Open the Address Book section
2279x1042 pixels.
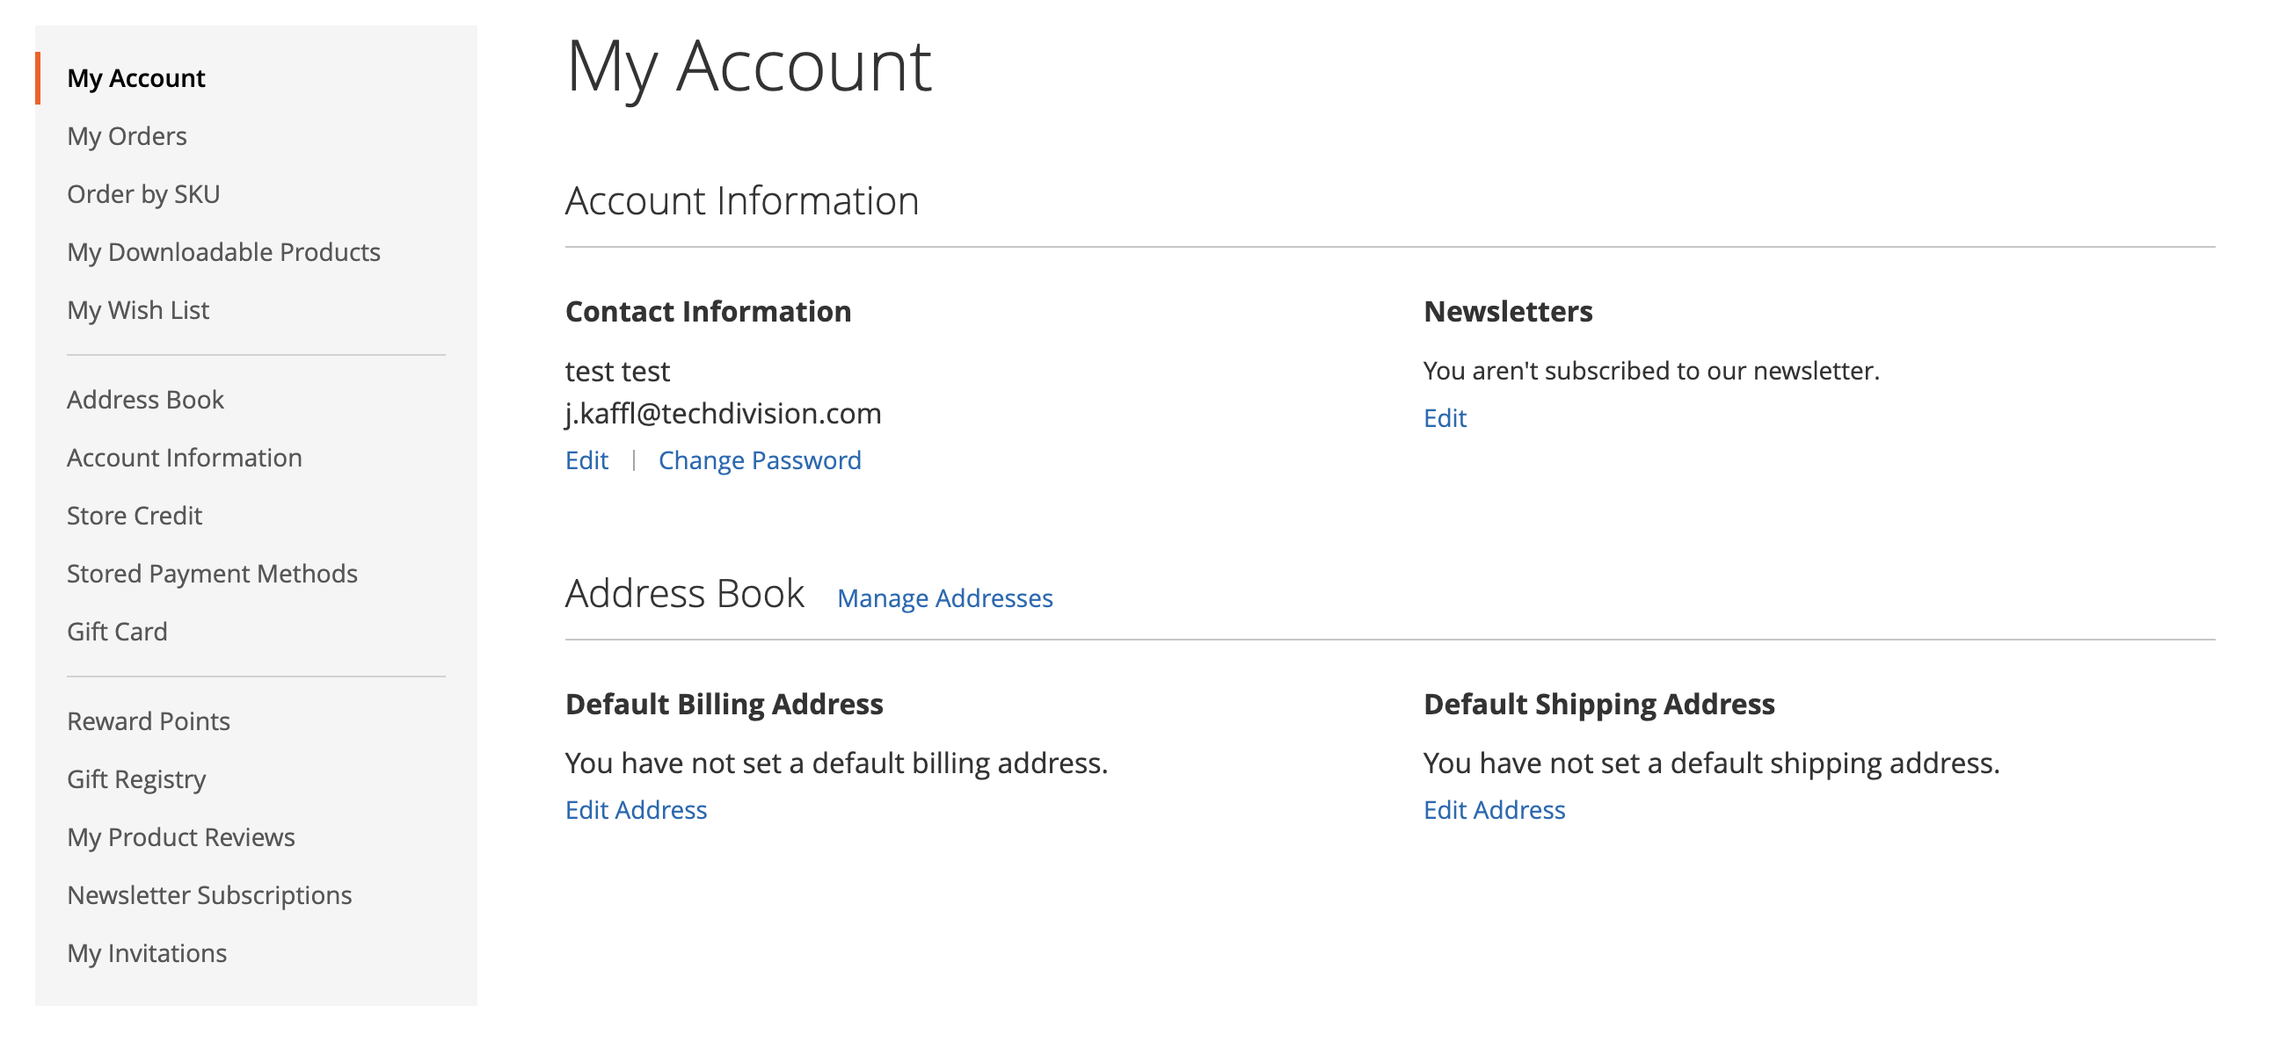tap(145, 400)
